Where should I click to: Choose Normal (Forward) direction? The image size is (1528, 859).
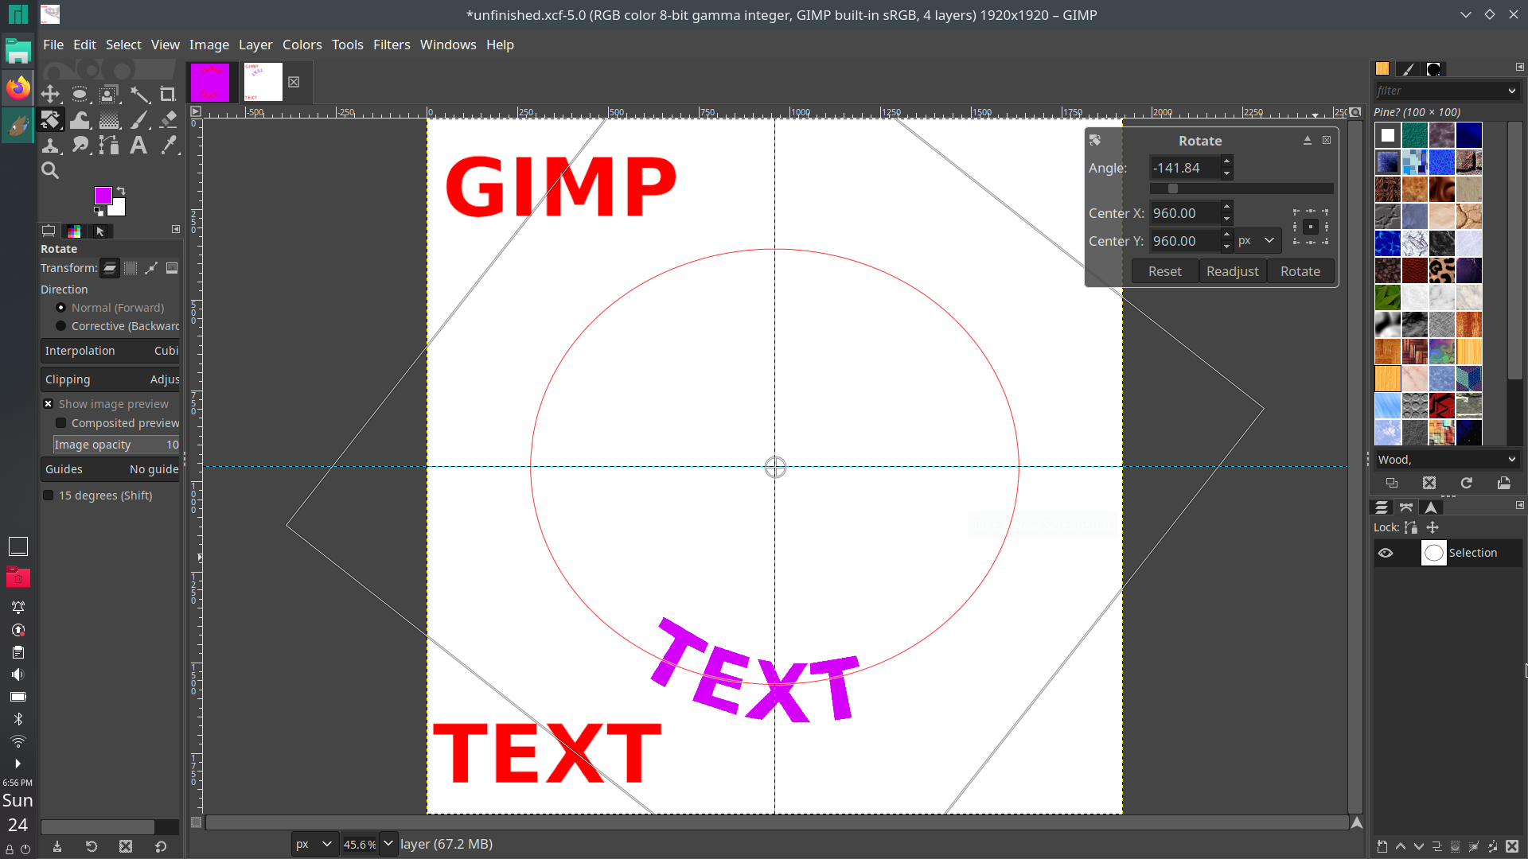click(x=110, y=308)
